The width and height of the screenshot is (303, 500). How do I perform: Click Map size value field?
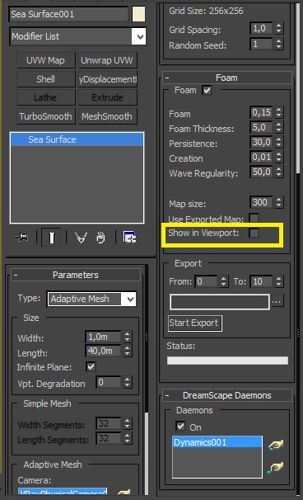click(261, 202)
